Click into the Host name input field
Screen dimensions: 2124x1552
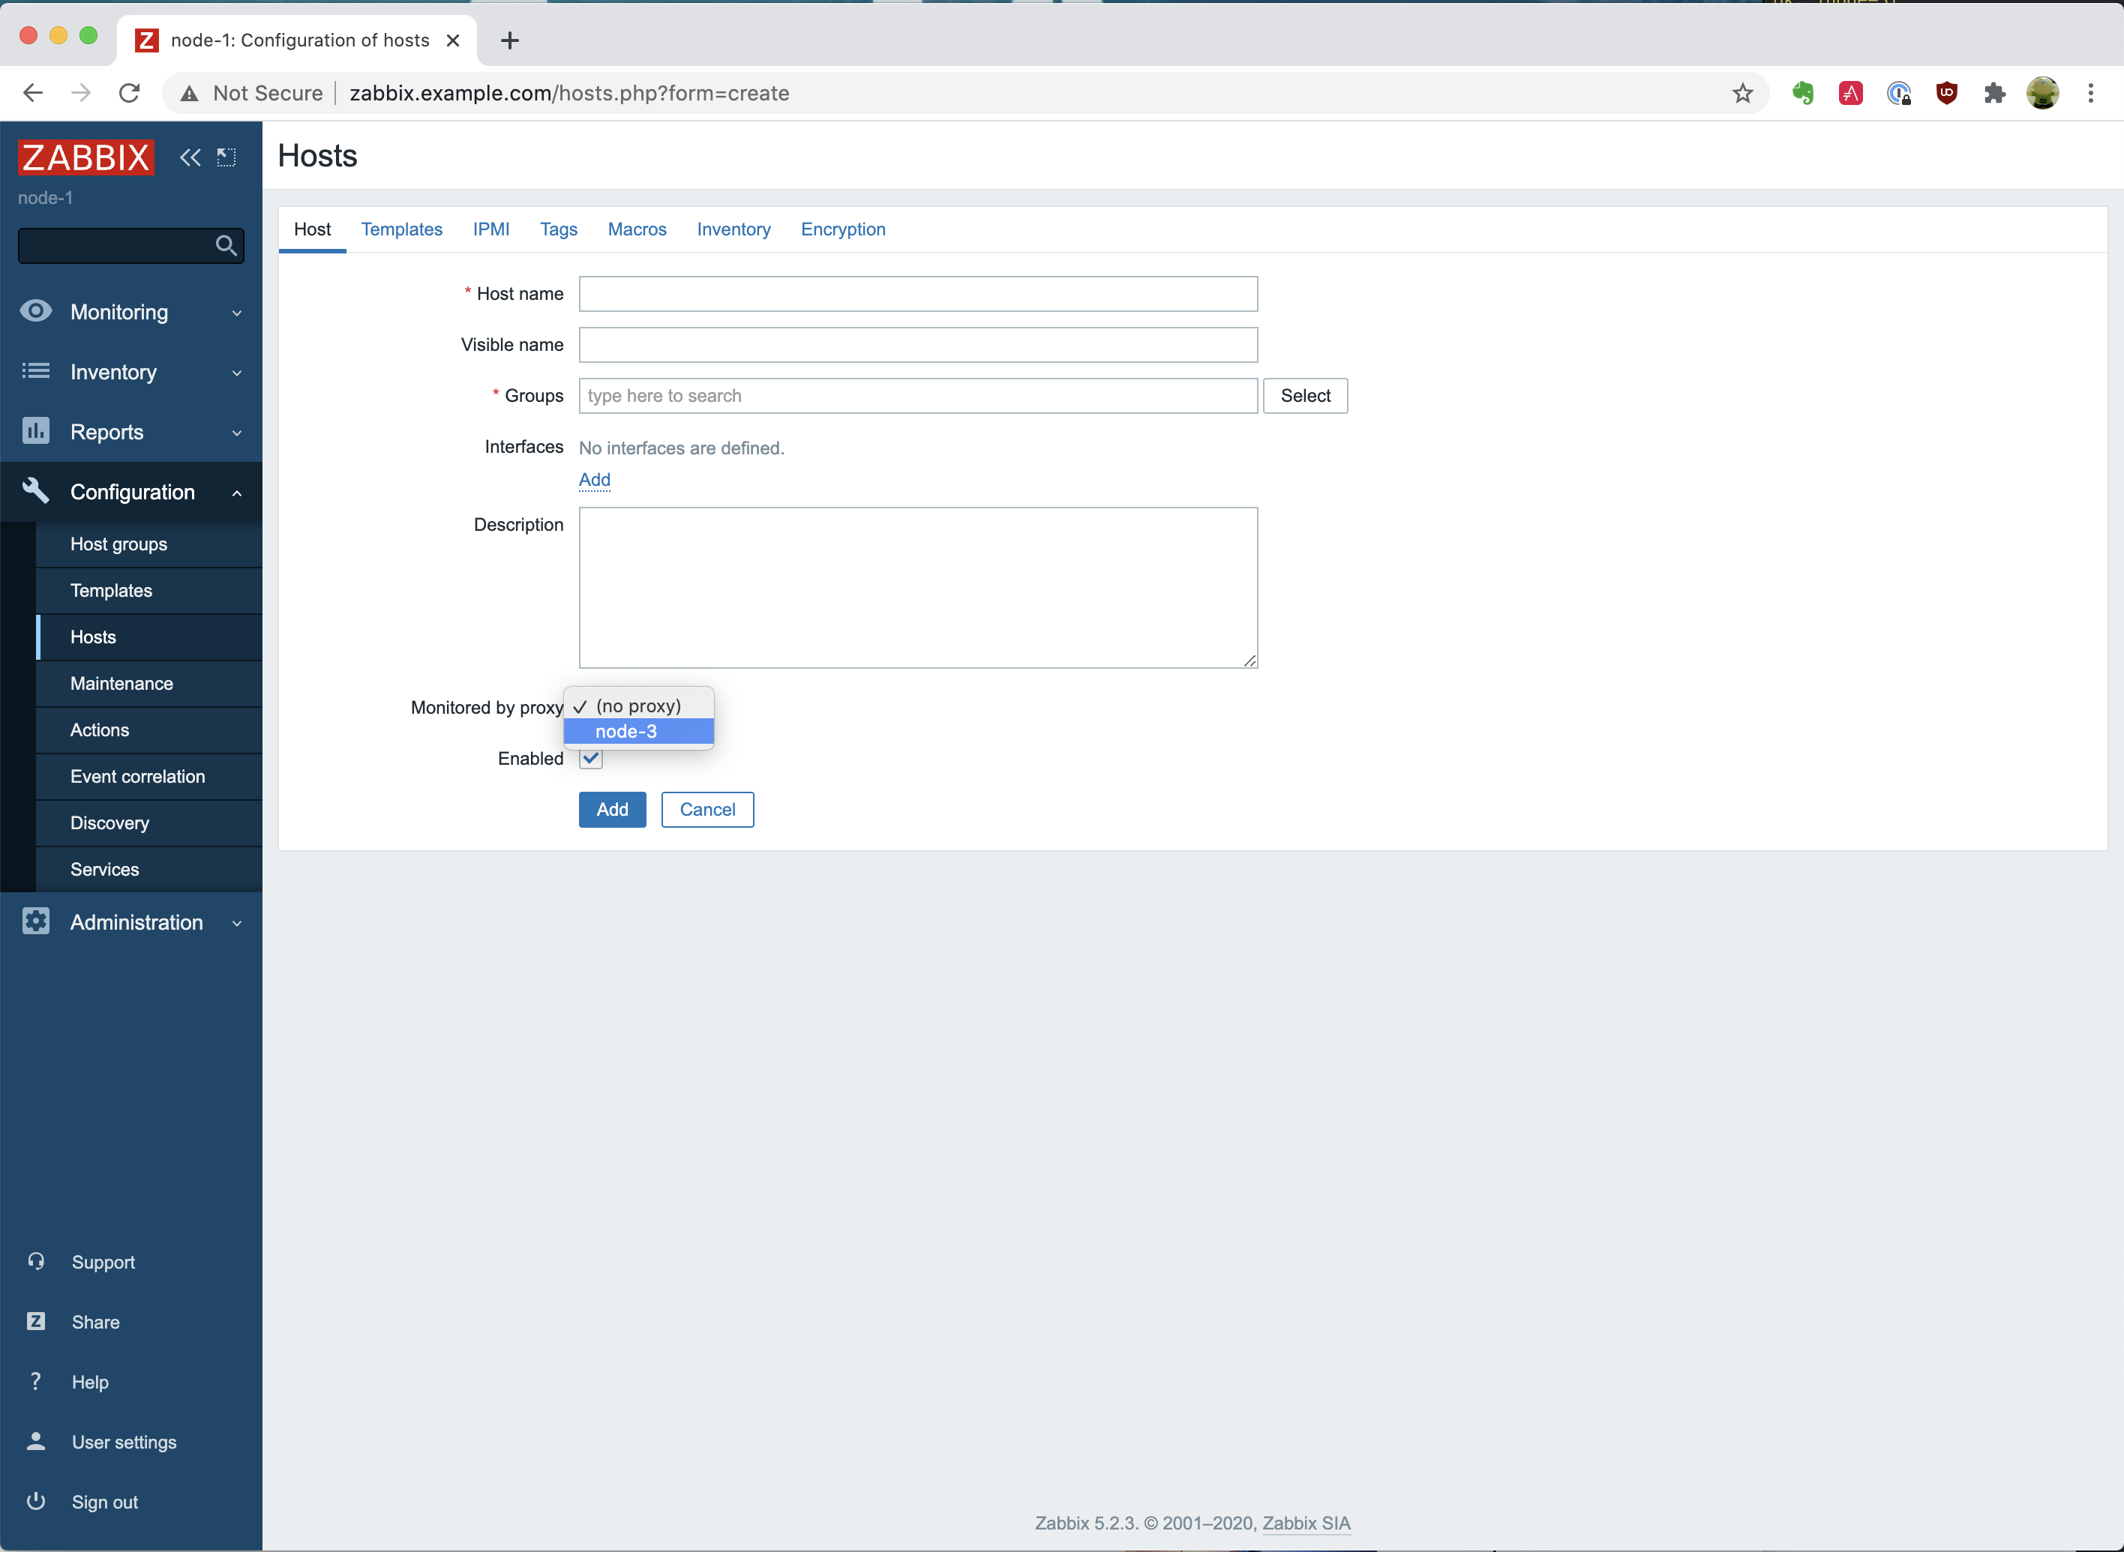(x=917, y=294)
